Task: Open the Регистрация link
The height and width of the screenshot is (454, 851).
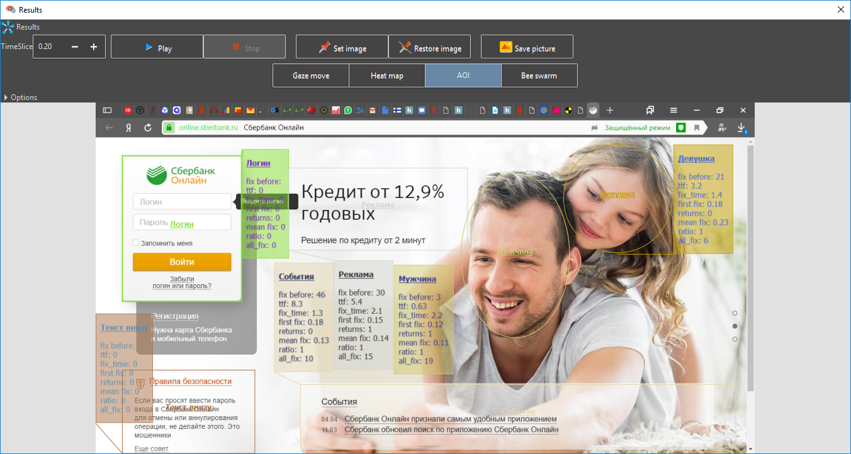Action: click(175, 316)
